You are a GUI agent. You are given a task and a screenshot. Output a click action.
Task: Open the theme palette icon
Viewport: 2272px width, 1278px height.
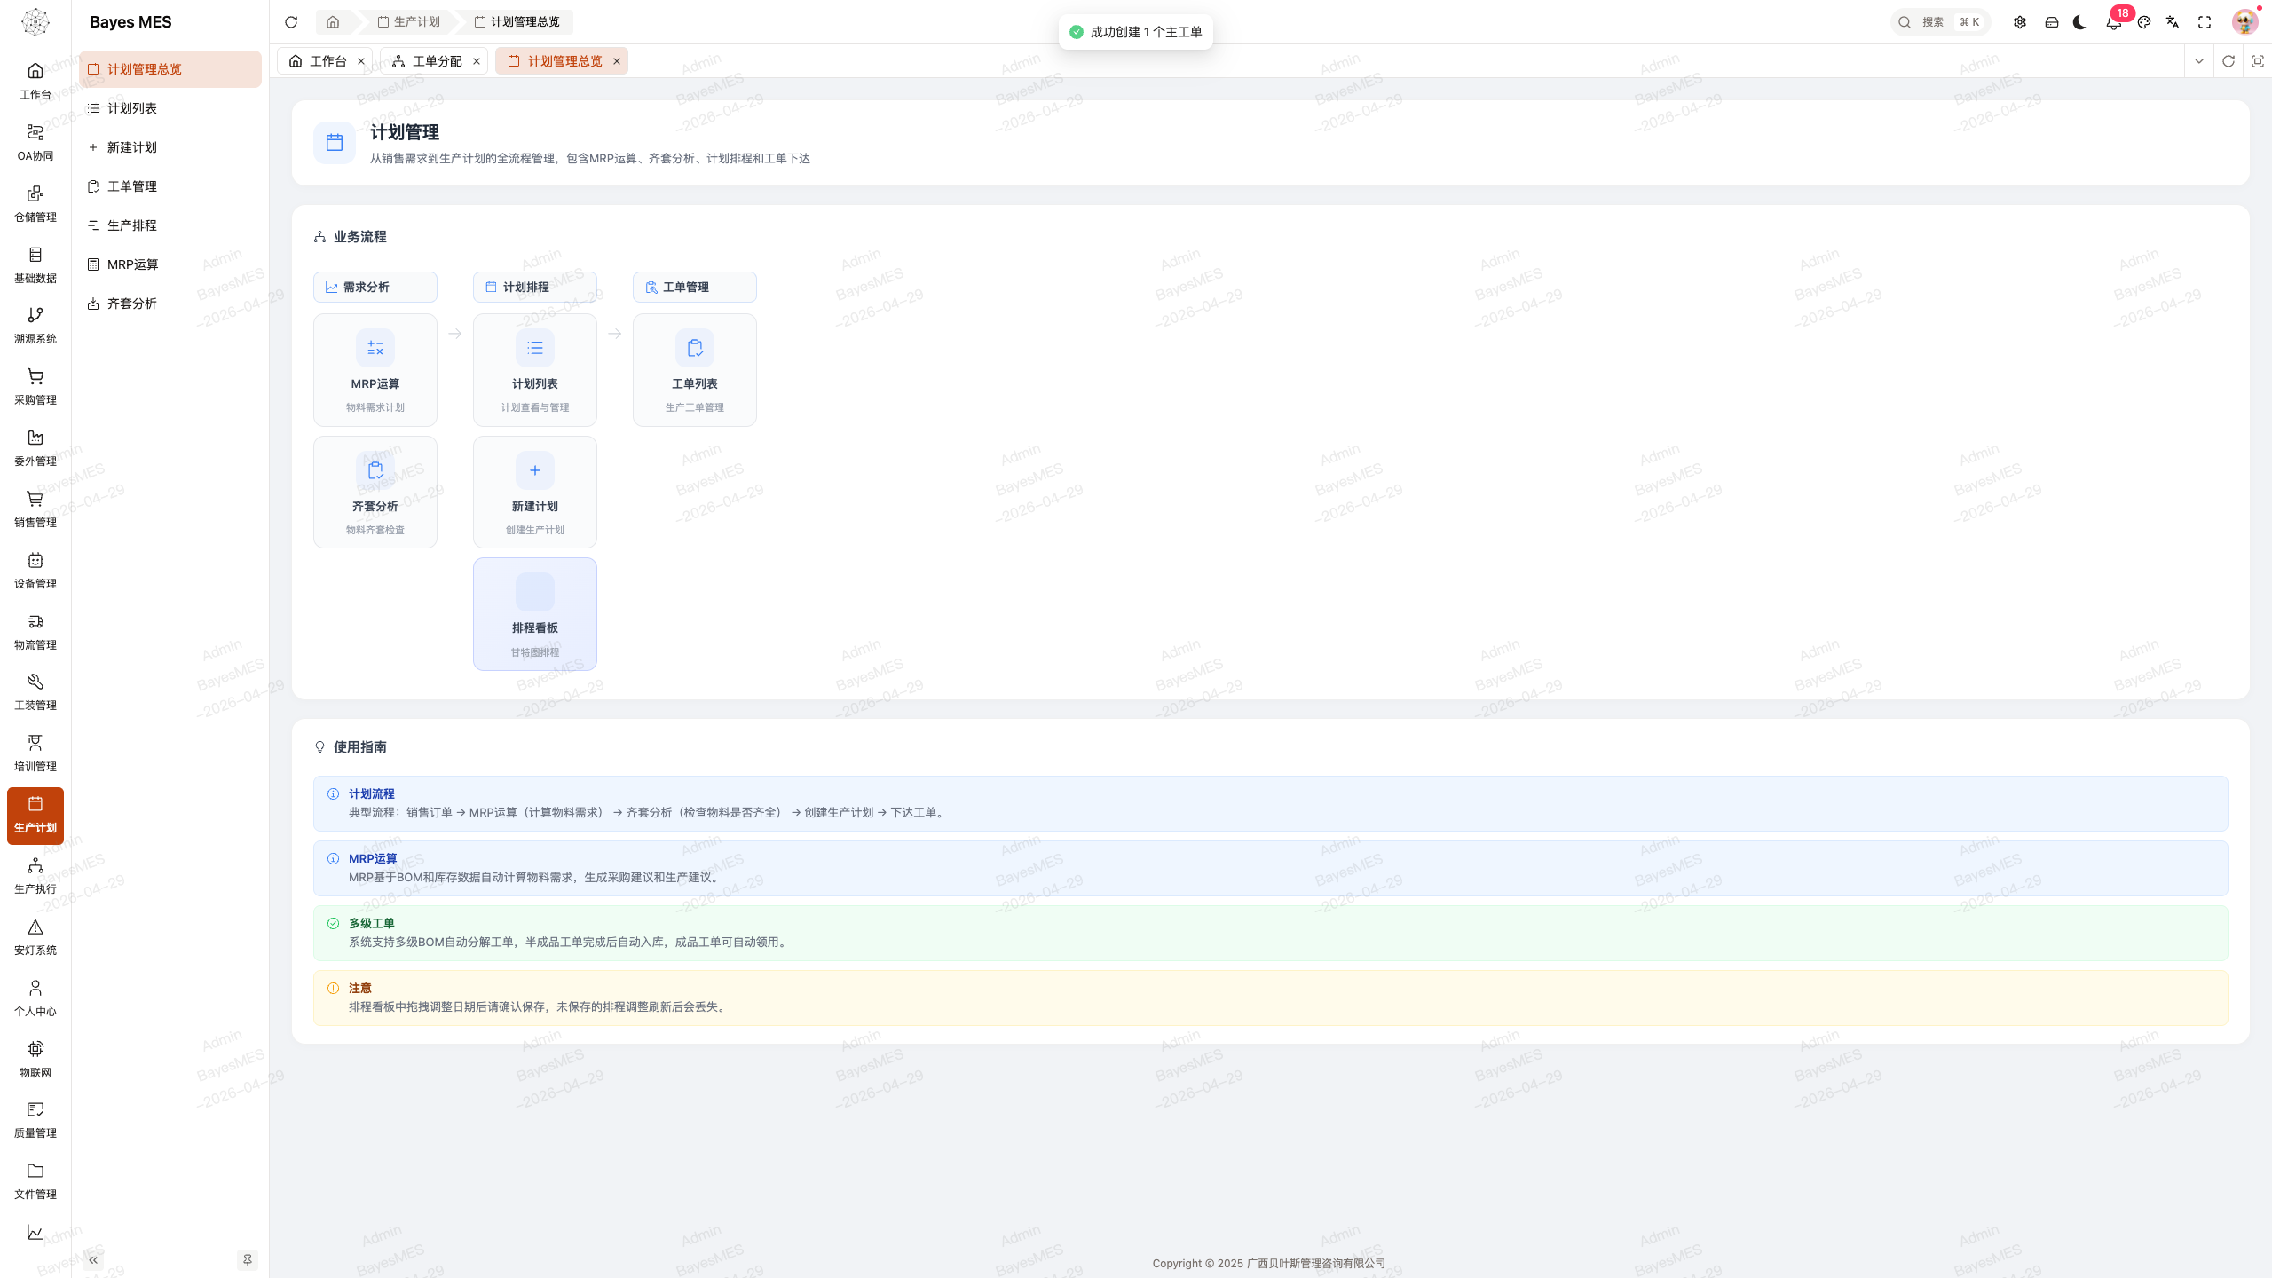coord(2144,22)
